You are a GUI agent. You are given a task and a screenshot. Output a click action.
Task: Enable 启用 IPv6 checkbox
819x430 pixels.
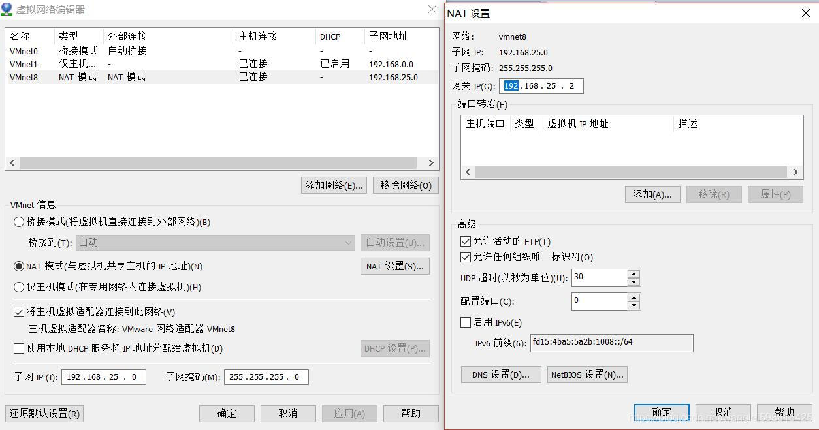point(466,322)
